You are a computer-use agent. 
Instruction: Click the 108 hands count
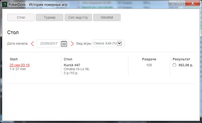point(149,65)
